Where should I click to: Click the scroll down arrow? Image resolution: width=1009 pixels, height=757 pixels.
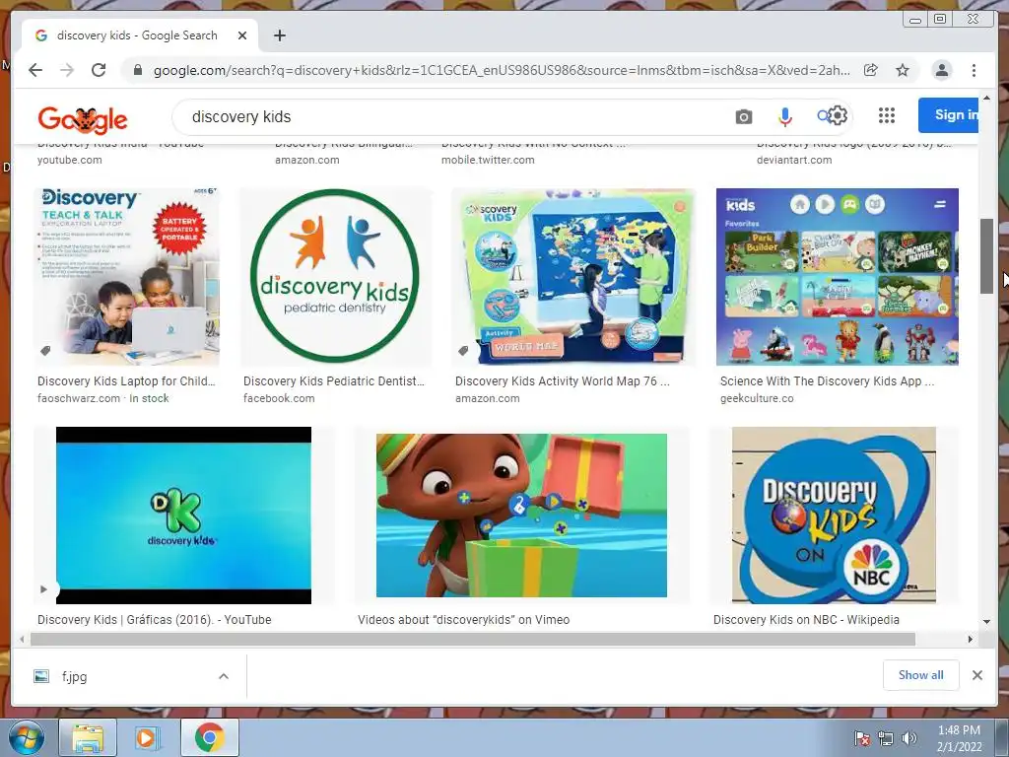point(986,622)
